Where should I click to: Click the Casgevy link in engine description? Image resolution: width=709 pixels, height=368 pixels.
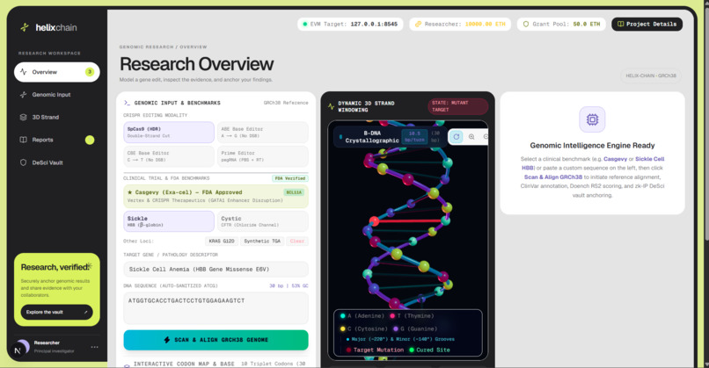click(616, 159)
